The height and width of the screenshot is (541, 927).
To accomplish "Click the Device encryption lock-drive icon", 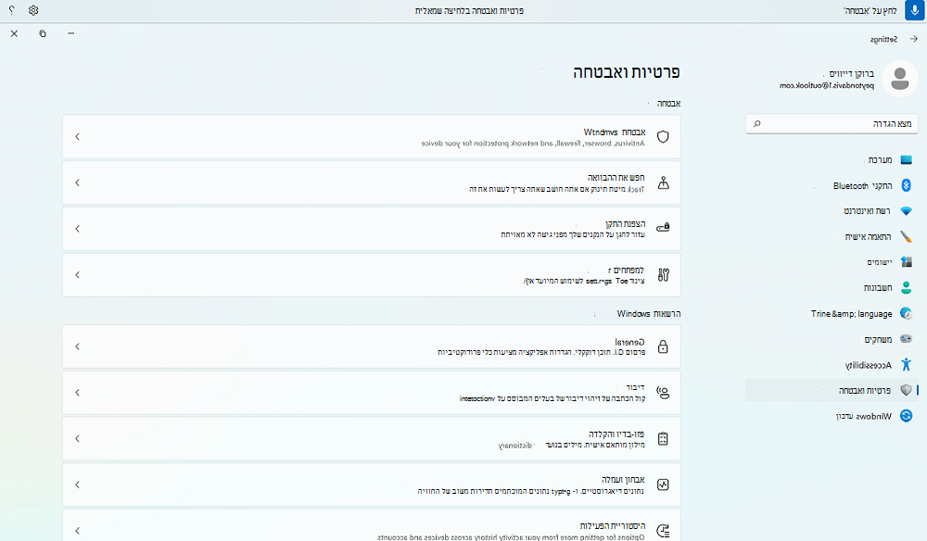I will (664, 227).
